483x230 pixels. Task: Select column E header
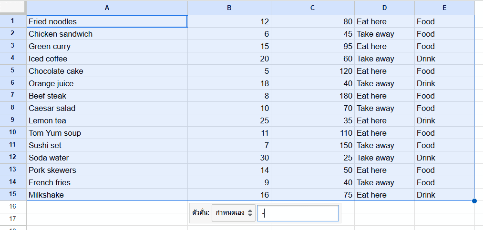pyautogui.click(x=444, y=8)
